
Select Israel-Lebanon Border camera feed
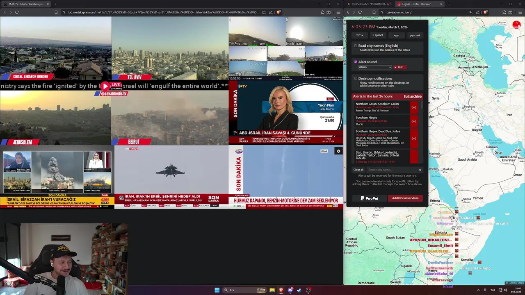[x=55, y=48]
